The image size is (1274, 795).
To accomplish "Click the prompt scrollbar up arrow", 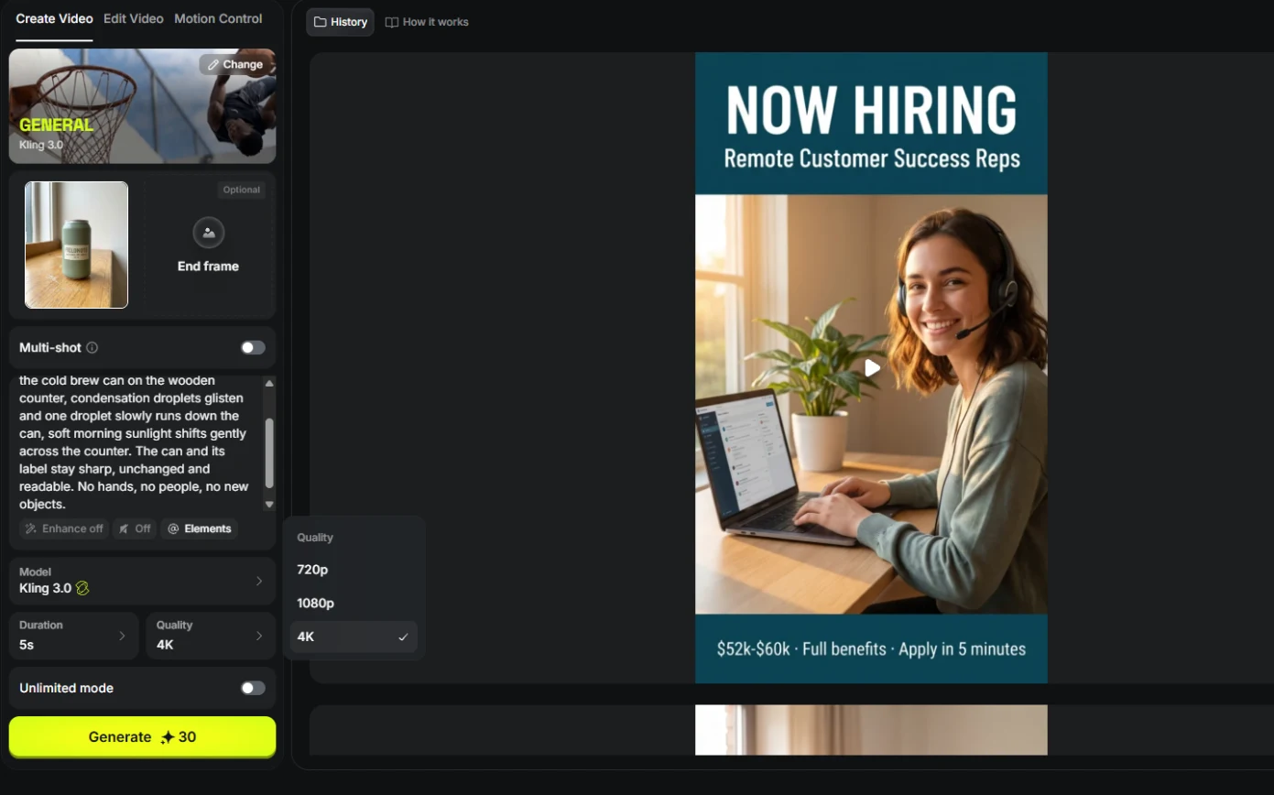I will pyautogui.click(x=269, y=383).
